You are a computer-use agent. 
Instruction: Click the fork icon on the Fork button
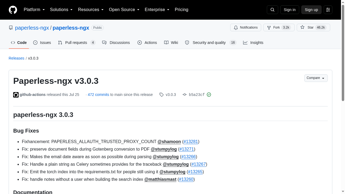tap(269, 27)
